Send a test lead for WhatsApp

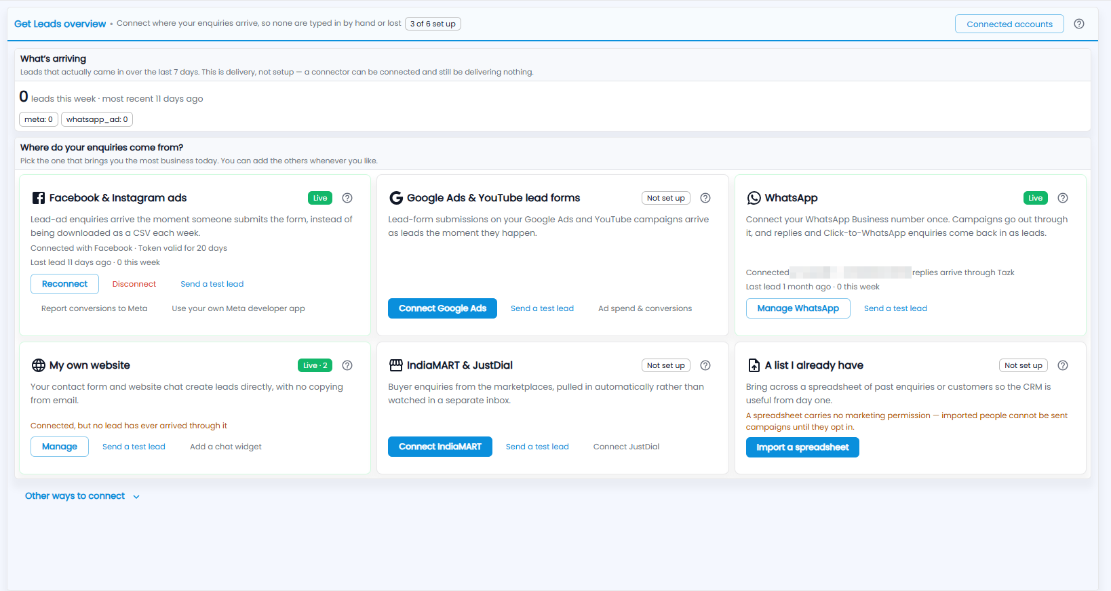895,308
